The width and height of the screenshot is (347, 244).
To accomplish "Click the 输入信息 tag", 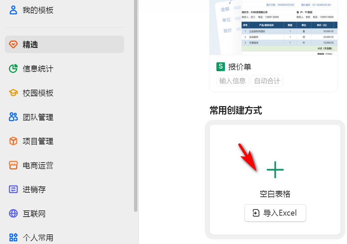I will [x=232, y=81].
